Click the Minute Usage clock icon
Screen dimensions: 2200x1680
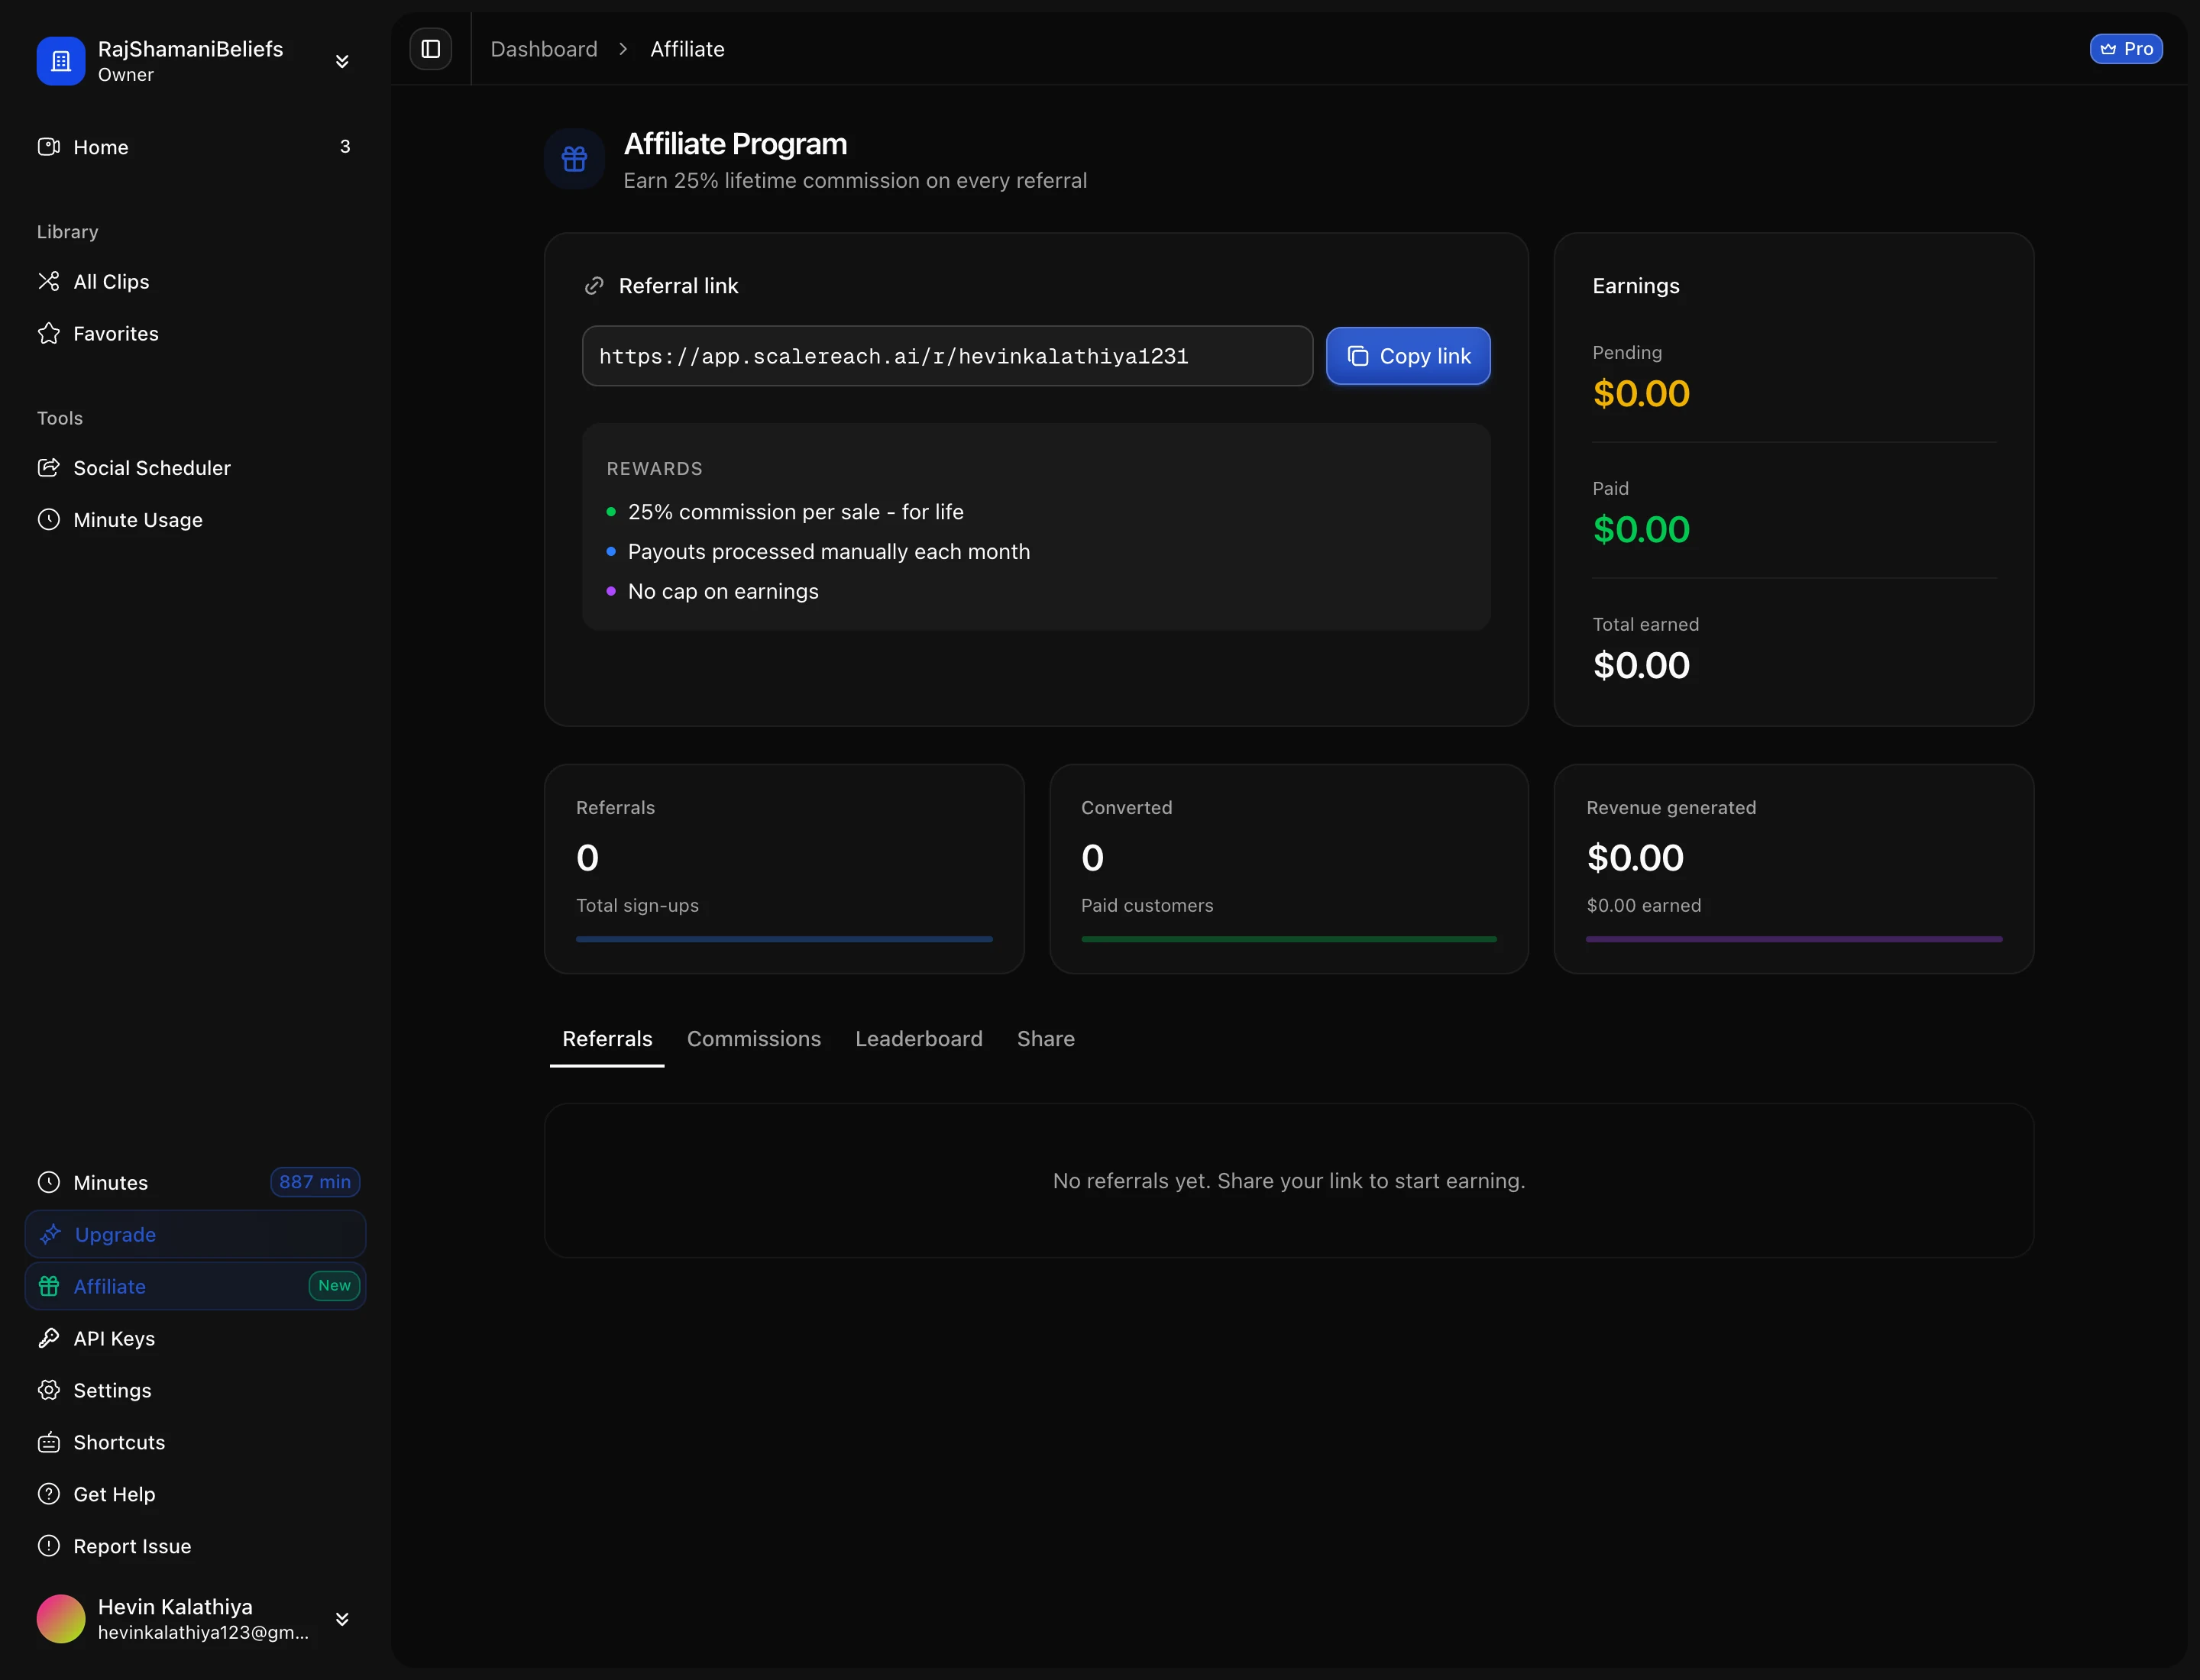click(49, 519)
